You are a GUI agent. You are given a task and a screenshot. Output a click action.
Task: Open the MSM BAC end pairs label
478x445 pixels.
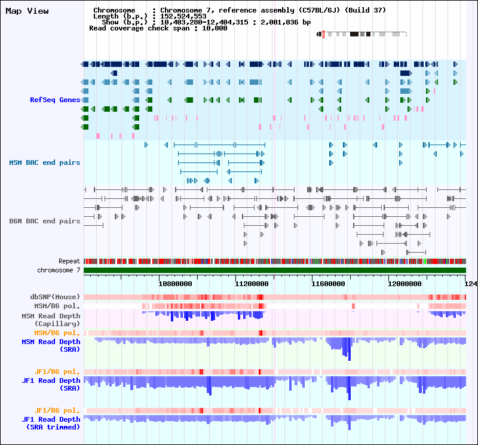(44, 162)
